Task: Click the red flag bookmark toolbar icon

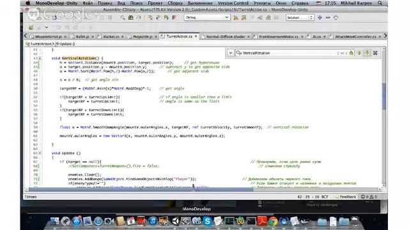Action: pyautogui.click(x=174, y=17)
